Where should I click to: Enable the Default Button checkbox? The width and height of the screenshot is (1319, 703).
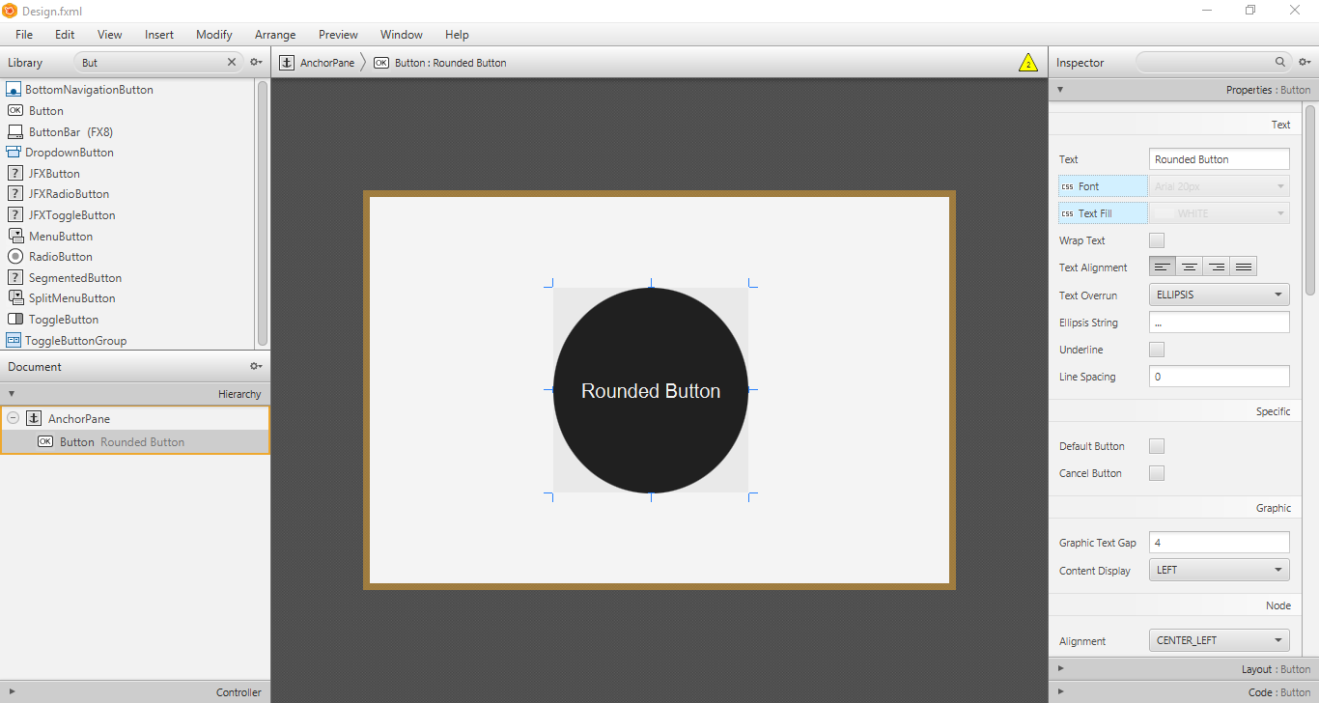[1156, 445]
